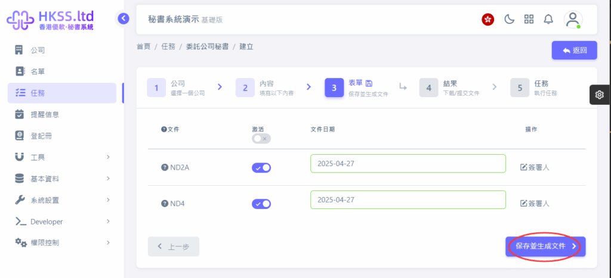Open the settings gear side tab
Image resolution: width=611 pixels, height=278 pixels.
tap(599, 95)
